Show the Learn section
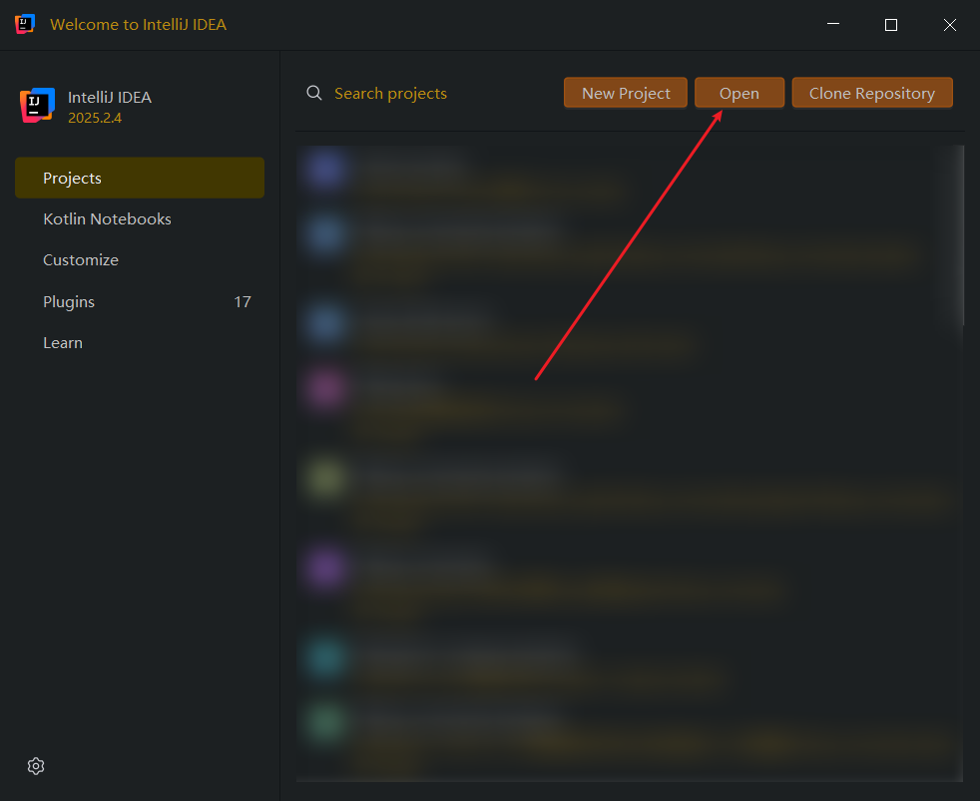The width and height of the screenshot is (980, 801). click(x=63, y=342)
